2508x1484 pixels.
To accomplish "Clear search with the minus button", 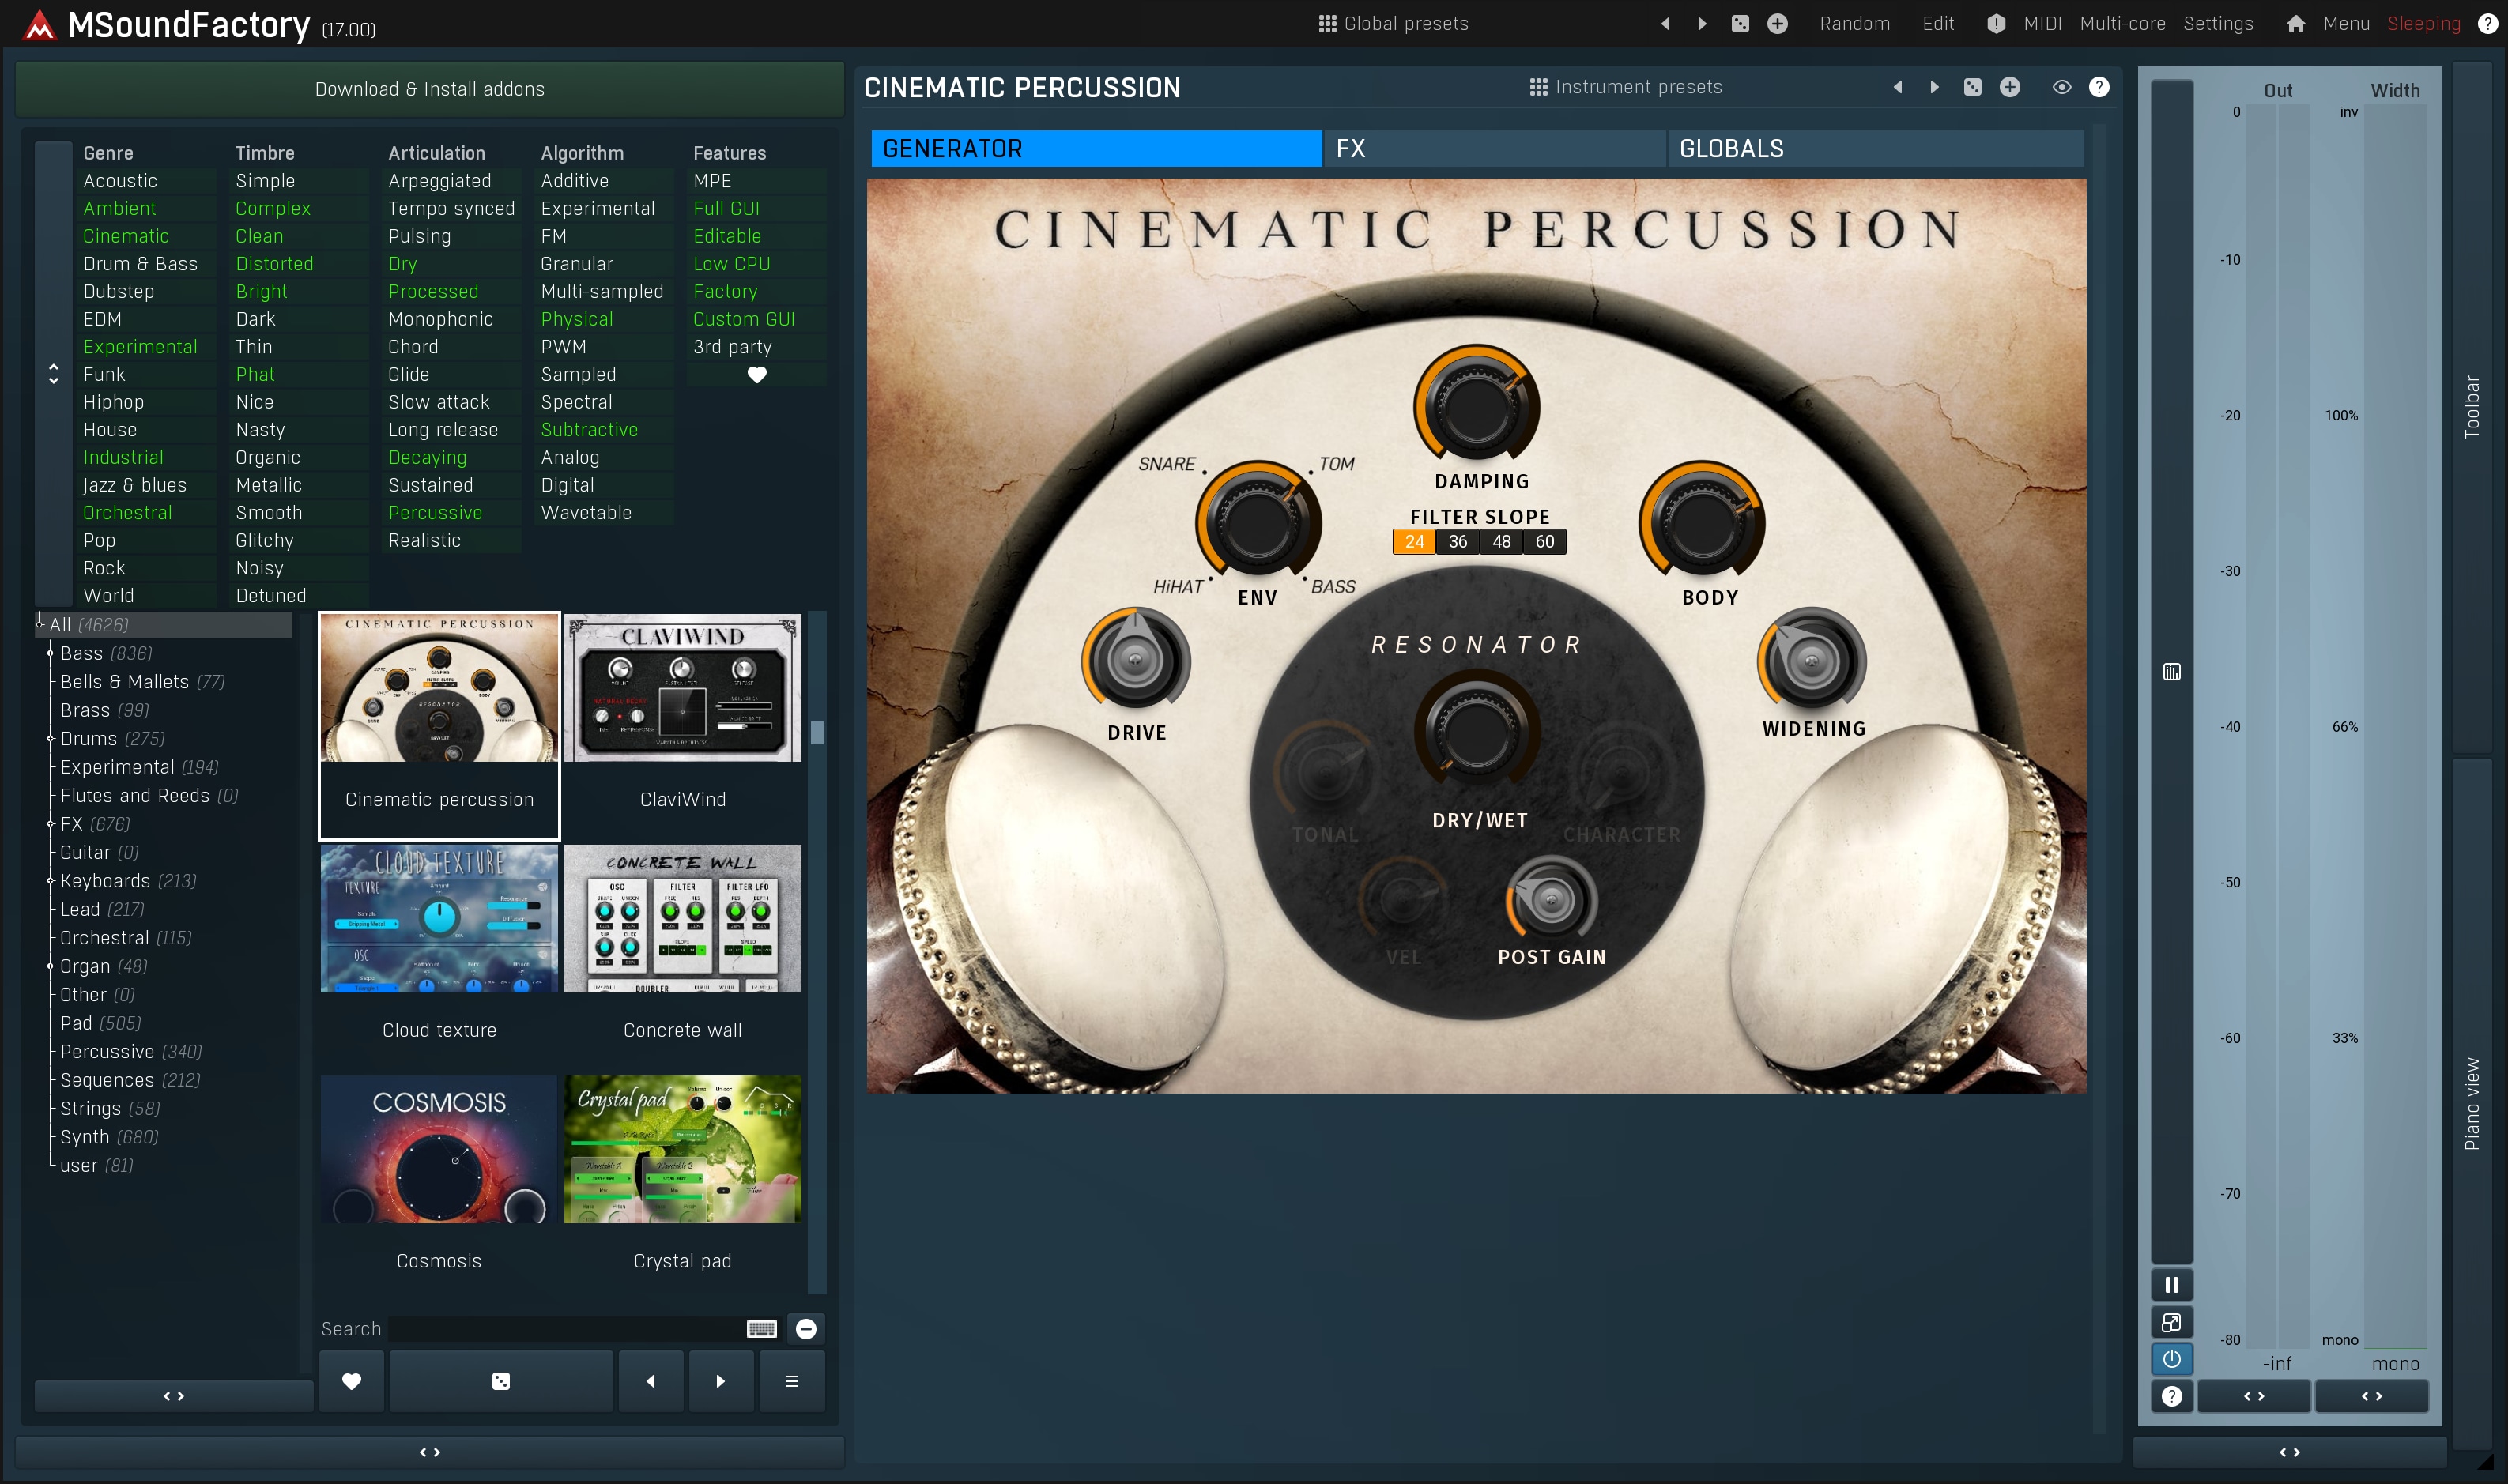I will click(806, 1328).
